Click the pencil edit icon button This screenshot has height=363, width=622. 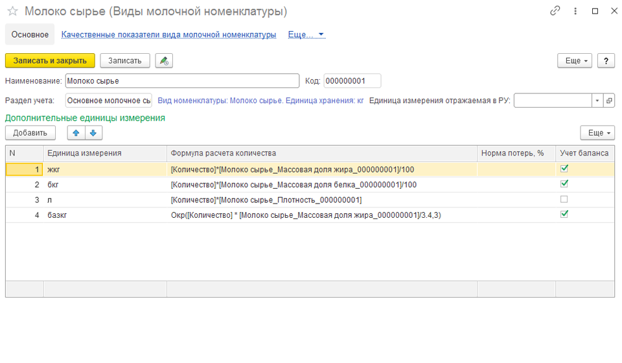pyautogui.click(x=164, y=61)
